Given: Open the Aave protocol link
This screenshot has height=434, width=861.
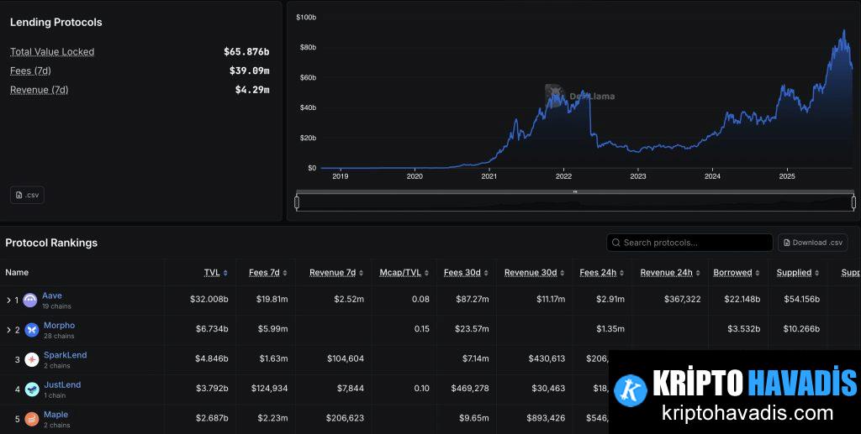Looking at the screenshot, I should [52, 295].
